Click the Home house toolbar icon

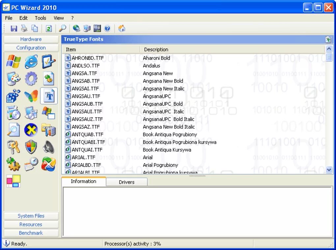point(122,29)
